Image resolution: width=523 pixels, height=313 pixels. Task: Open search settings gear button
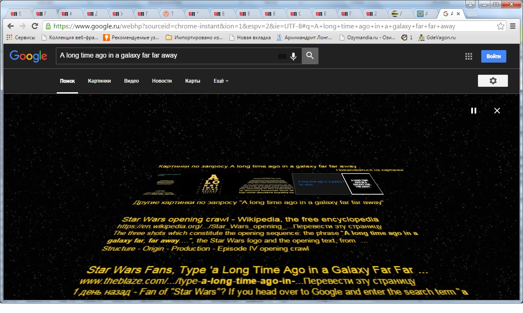click(493, 81)
